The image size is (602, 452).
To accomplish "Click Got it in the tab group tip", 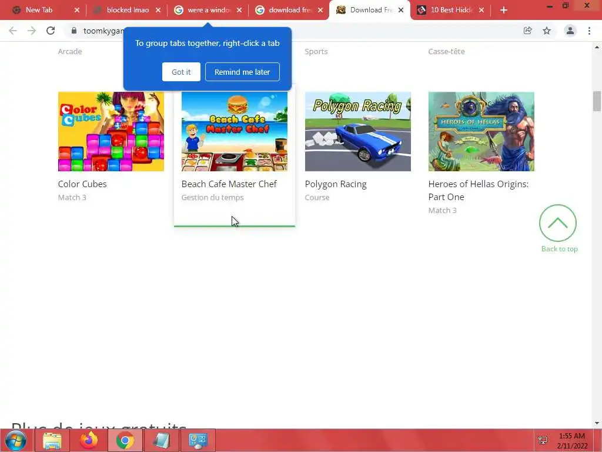I will (181, 72).
